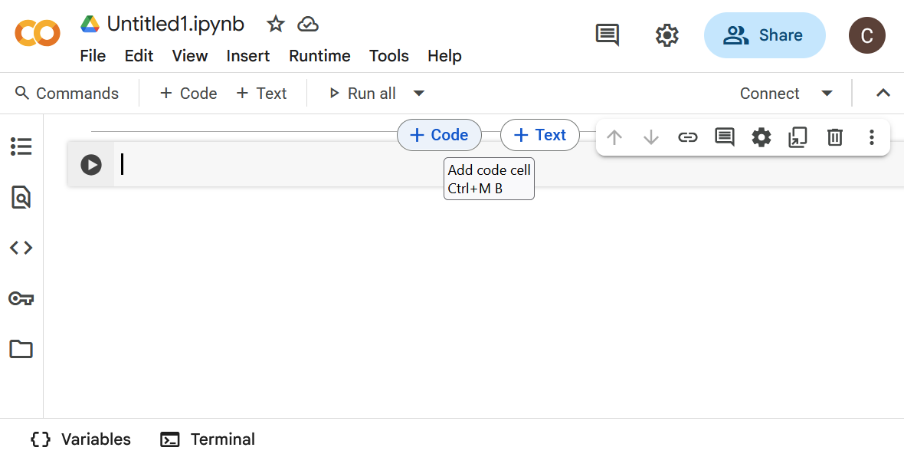Open the Code snippets sidebar icon

point(21,248)
